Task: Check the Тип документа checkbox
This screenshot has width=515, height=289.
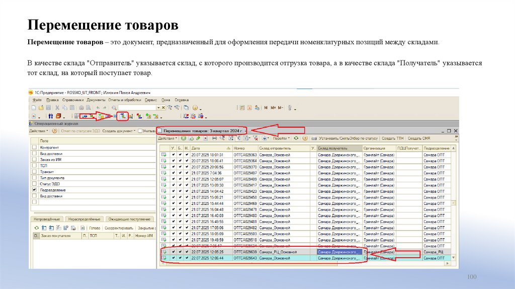Action: (34, 178)
